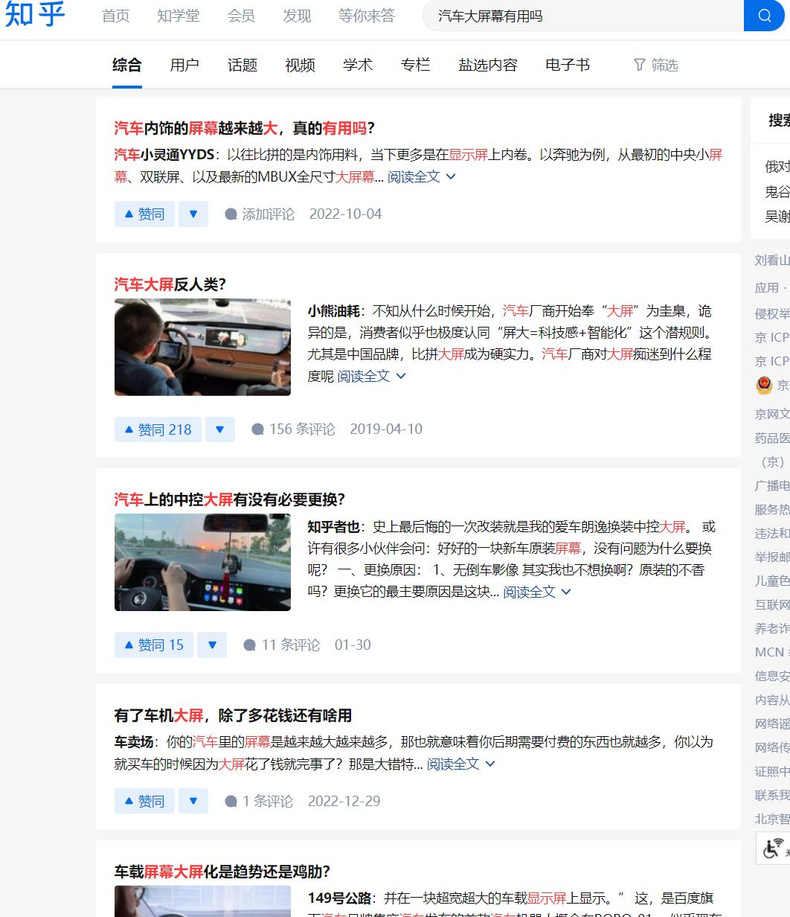Downvote the 汽车上的中控大屏 post

click(212, 645)
